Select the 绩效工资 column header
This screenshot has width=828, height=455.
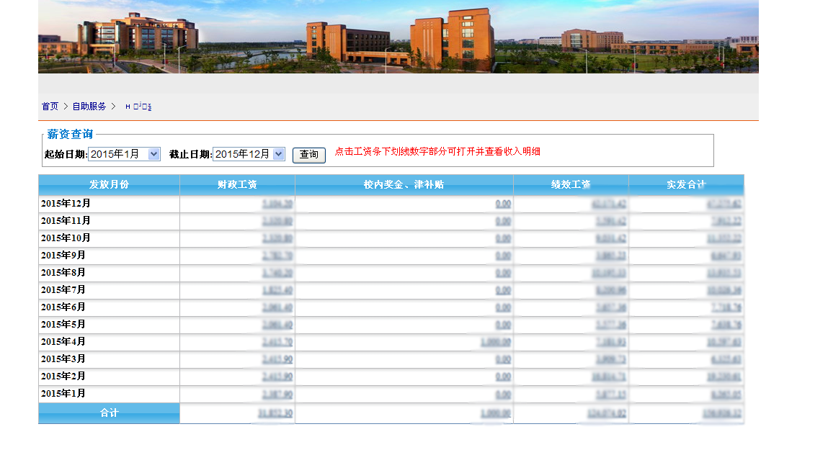571,185
